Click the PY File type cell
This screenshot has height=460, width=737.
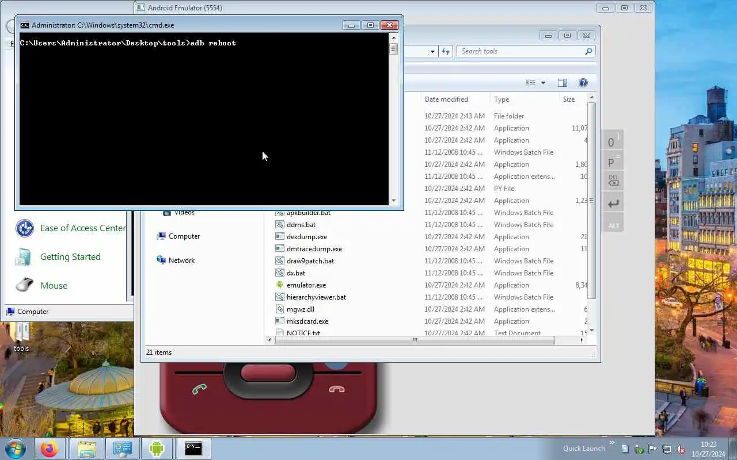(x=504, y=189)
